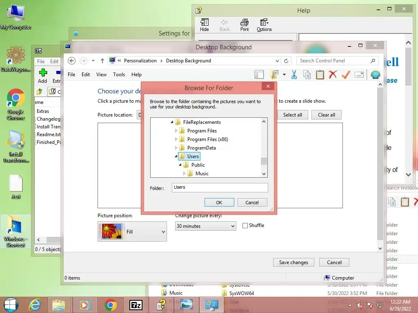Open the File menu in Desktop Background window

(71, 75)
